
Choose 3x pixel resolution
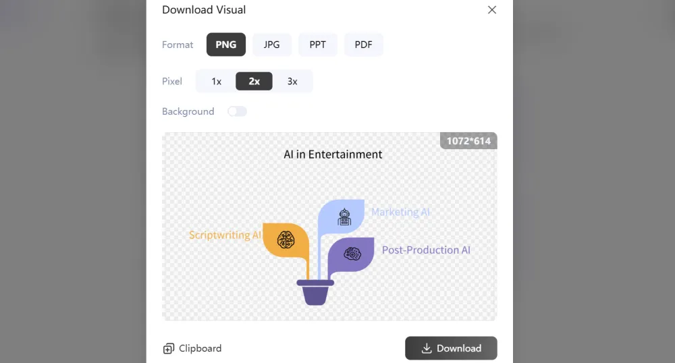(x=292, y=81)
